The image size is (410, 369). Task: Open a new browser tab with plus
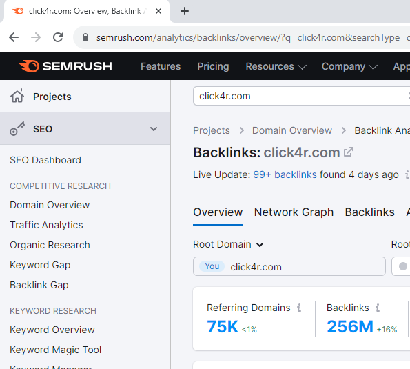point(185,11)
